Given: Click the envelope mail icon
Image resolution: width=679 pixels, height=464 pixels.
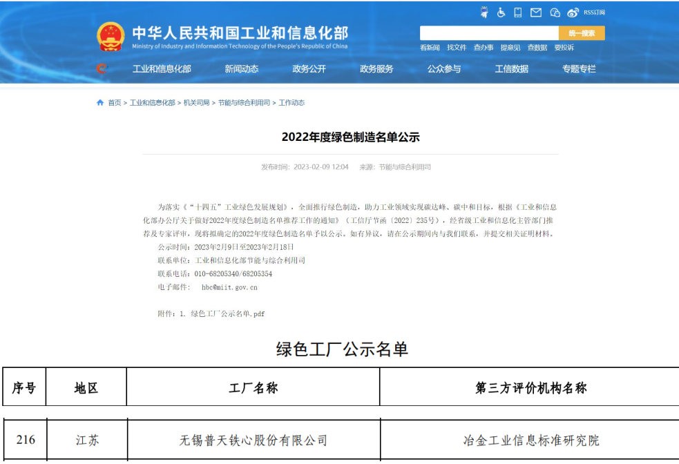Looking at the screenshot, I should pyautogui.click(x=536, y=12).
